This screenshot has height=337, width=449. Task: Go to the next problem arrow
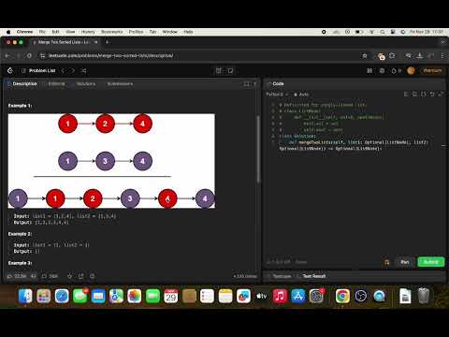pos(73,71)
